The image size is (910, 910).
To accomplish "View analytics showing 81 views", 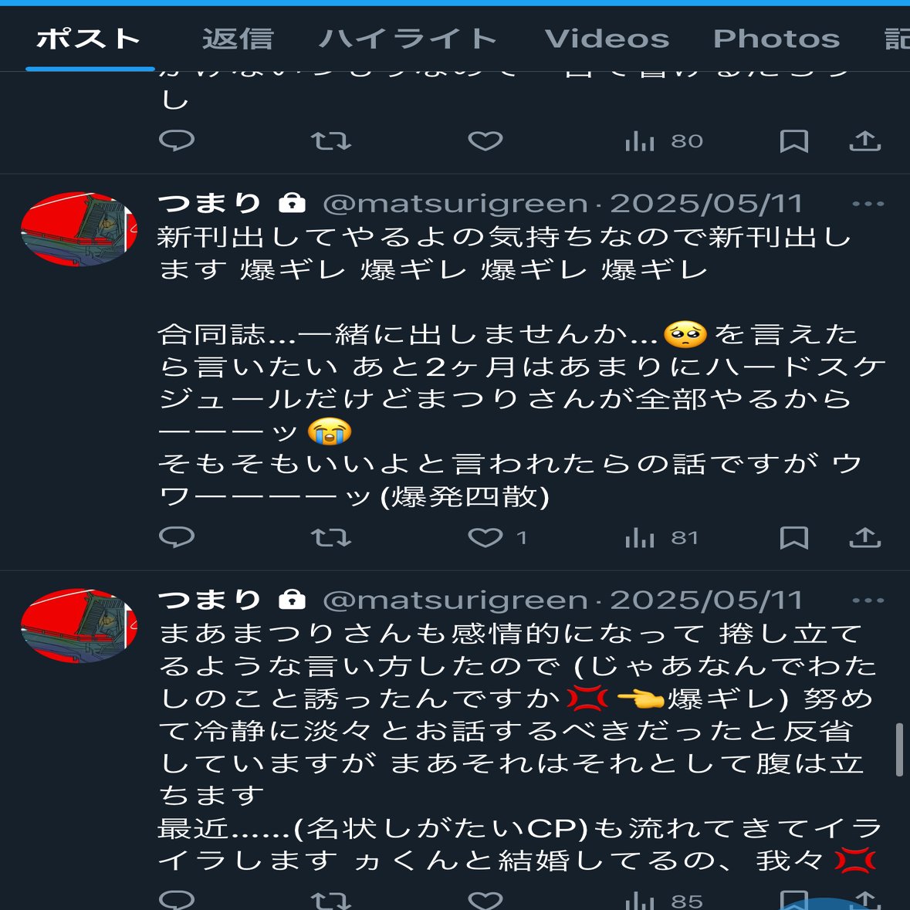I will 661,537.
